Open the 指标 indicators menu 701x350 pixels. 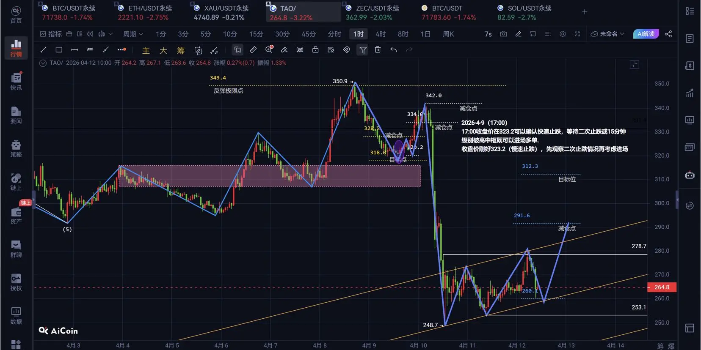click(51, 34)
